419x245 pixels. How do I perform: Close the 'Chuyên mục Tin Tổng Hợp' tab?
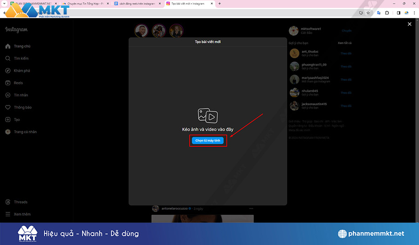point(108,4)
